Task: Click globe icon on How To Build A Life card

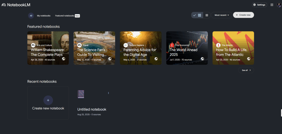Action: pos(249,59)
